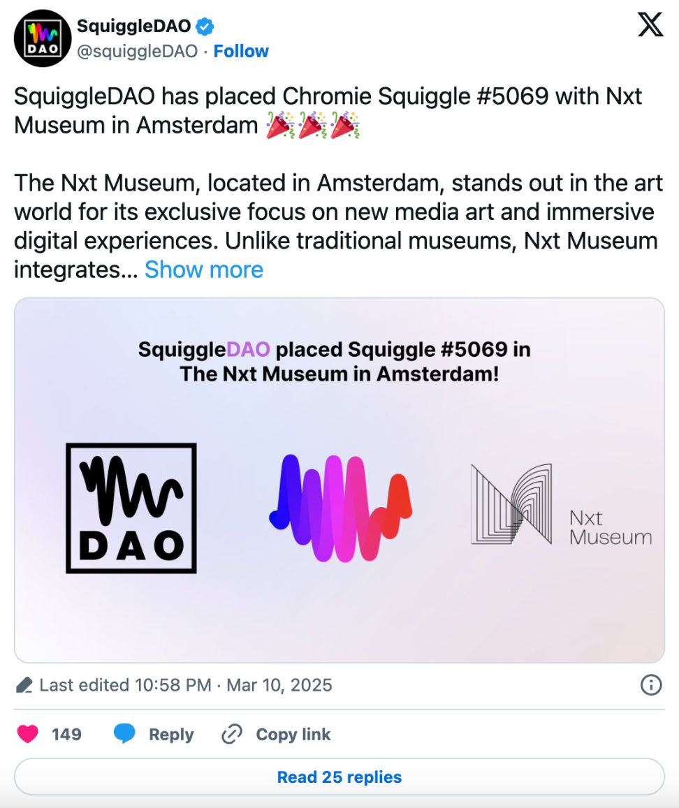Open the @squiggleDAO handle link
Screen dimensions: 679x808
tap(137, 51)
